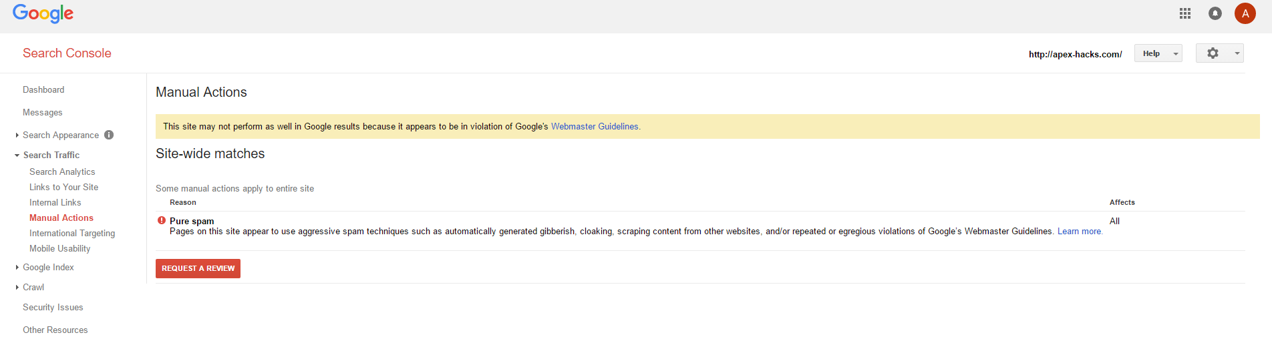Open the notifications bell icon
Viewport: 1272px width, 341px height.
(1215, 13)
